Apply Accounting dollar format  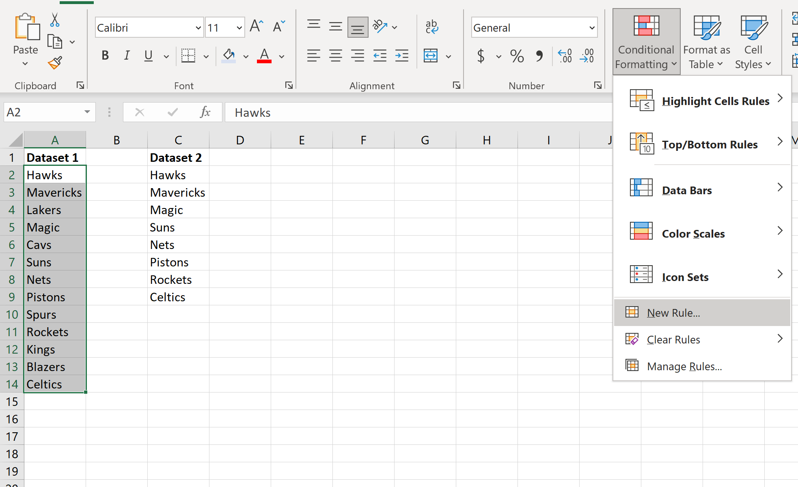pyautogui.click(x=481, y=56)
